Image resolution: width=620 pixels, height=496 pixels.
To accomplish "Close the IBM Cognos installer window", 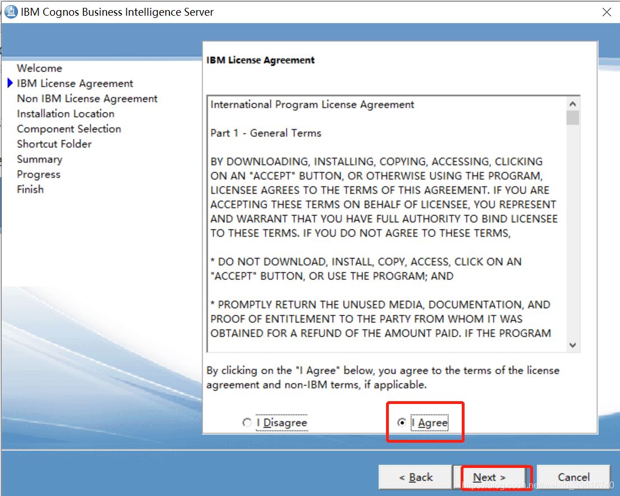I will (607, 12).
